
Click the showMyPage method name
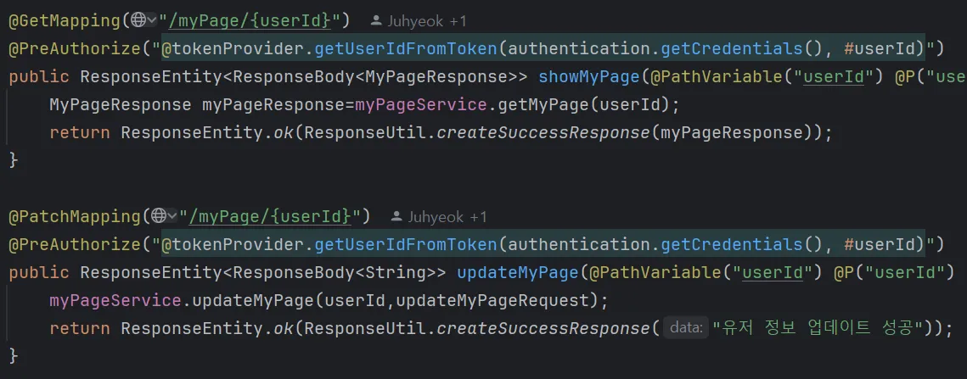pyautogui.click(x=589, y=77)
